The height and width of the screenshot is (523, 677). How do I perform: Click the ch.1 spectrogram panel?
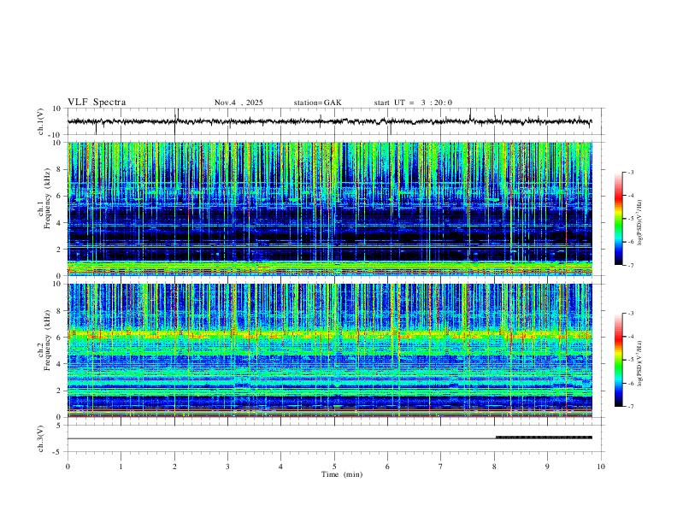(330, 209)
